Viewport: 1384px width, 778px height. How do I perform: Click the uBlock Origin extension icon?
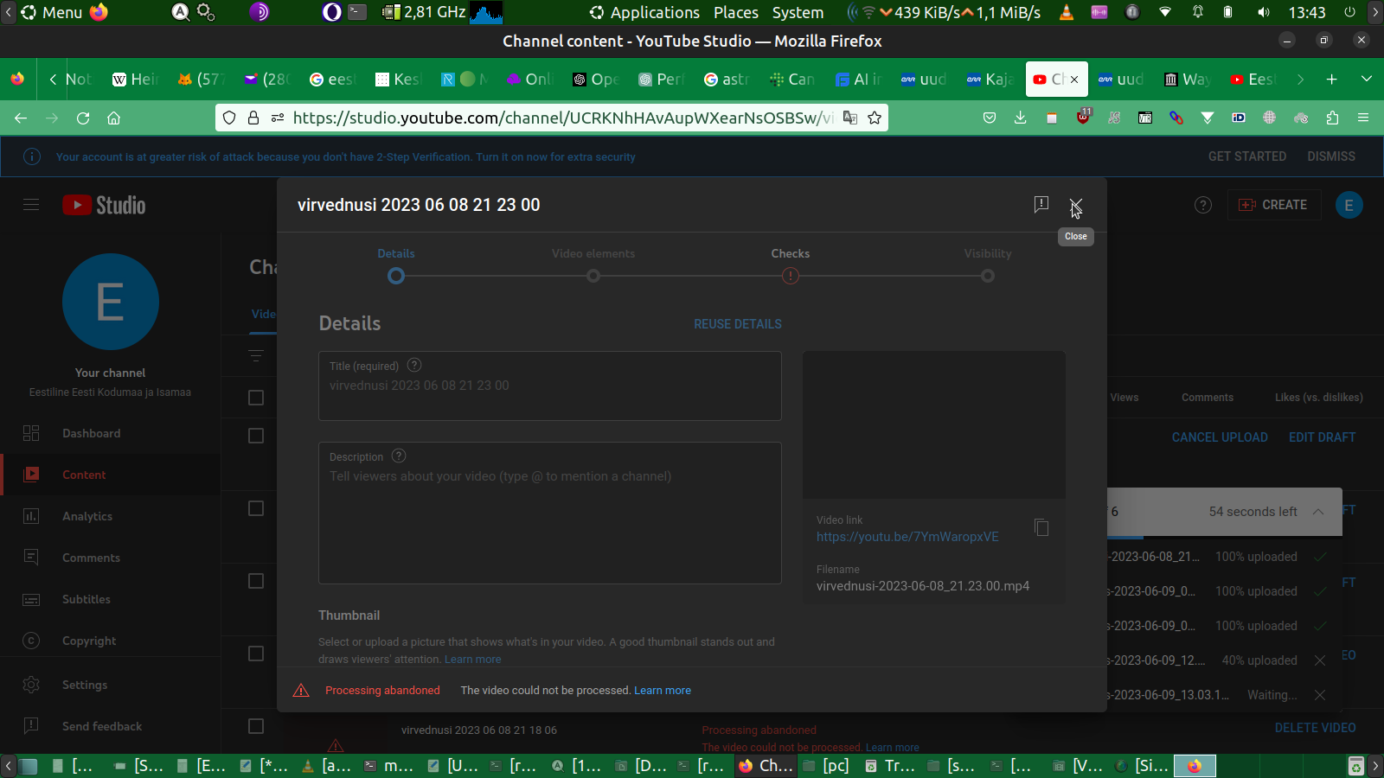point(1083,118)
